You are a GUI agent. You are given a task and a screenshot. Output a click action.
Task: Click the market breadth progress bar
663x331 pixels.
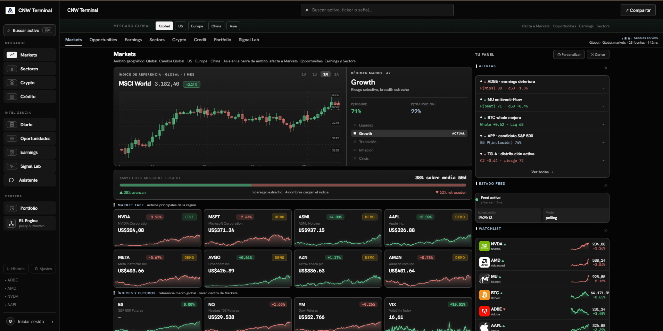[x=293, y=185]
